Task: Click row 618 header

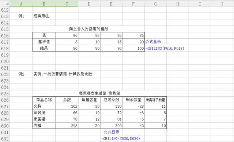Action: click(5, 49)
